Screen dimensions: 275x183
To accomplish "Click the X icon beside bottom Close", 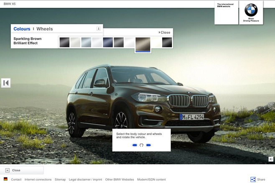I will click(8, 170).
